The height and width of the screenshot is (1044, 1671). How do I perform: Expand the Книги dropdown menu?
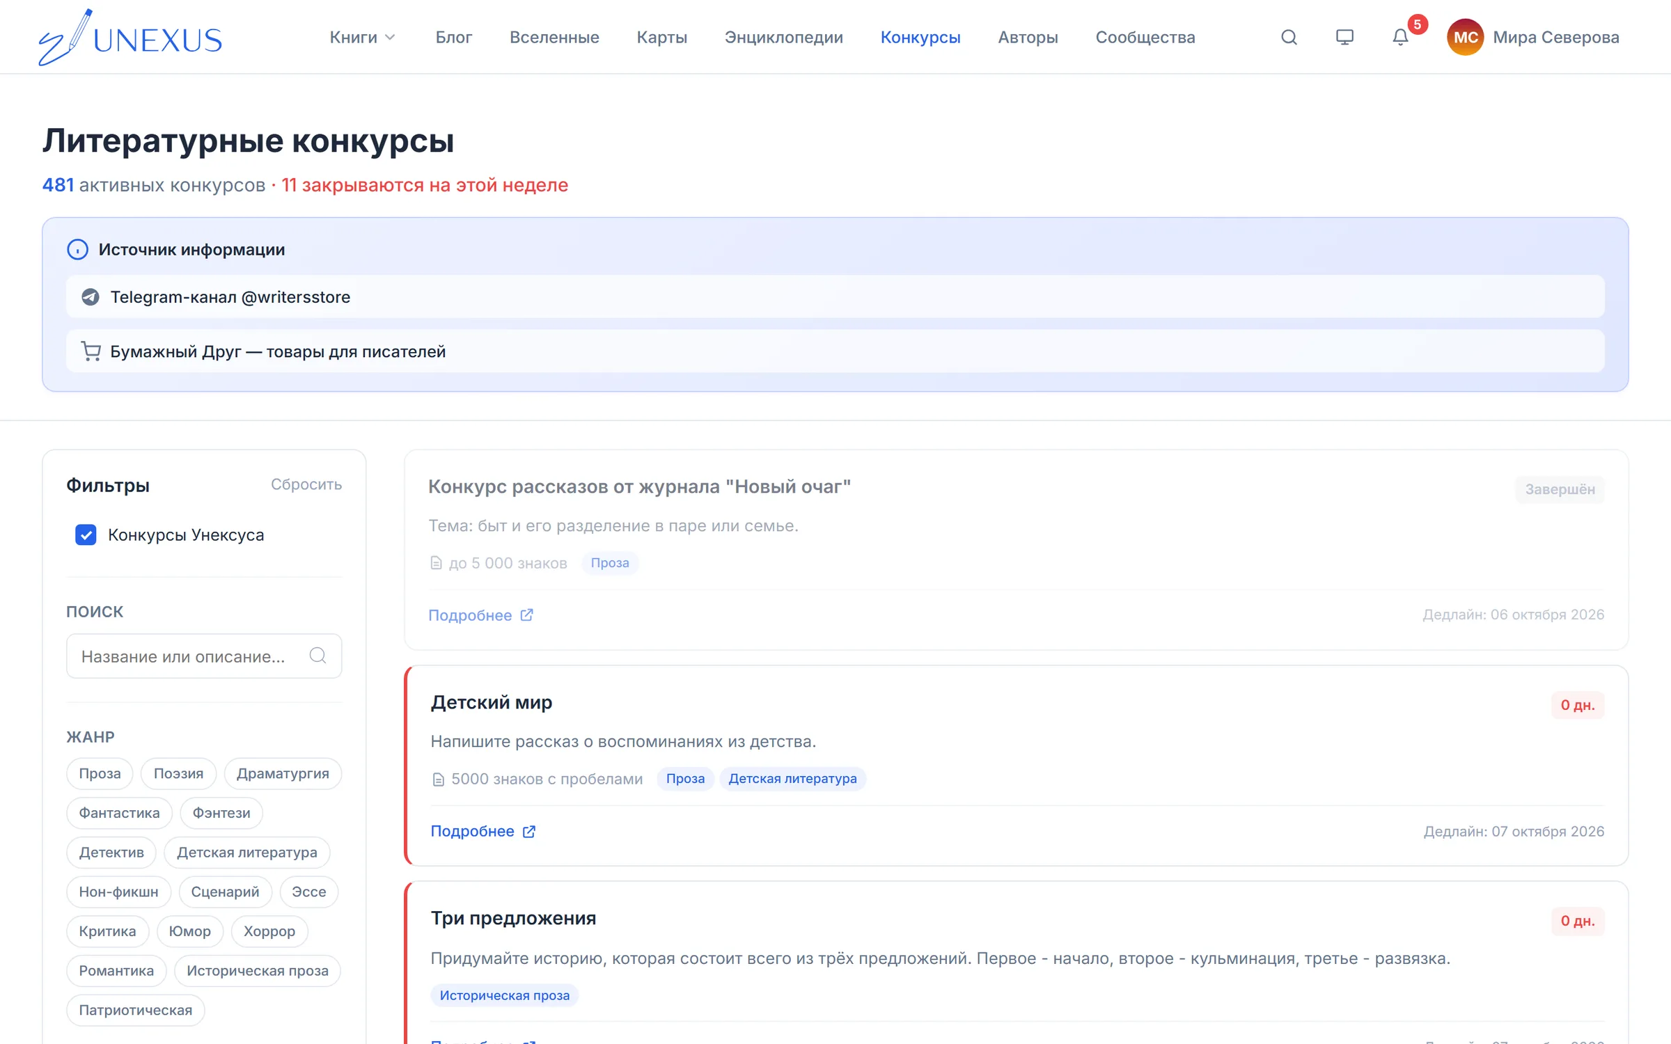tap(362, 37)
